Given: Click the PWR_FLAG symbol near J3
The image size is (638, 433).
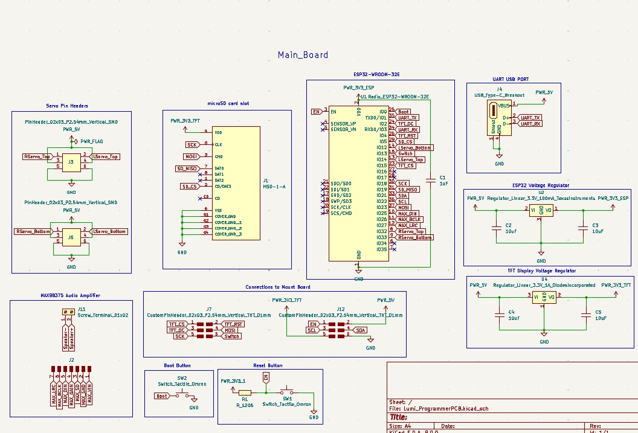Looking at the screenshot, I should (x=76, y=141).
